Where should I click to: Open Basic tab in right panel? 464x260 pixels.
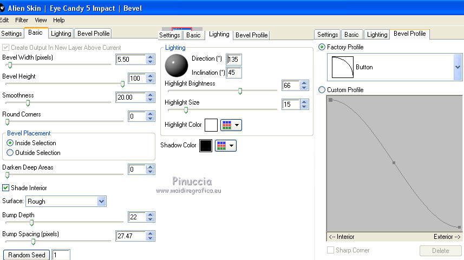point(351,35)
